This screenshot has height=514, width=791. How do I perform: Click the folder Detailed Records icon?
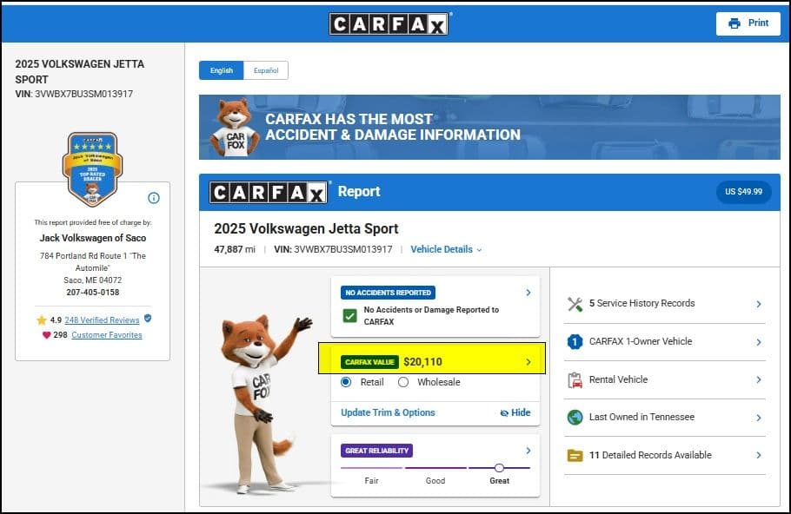pyautogui.click(x=575, y=455)
